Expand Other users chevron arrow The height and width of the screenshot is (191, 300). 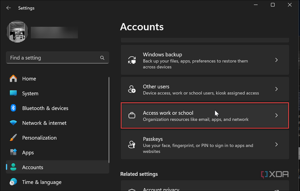[x=276, y=89]
